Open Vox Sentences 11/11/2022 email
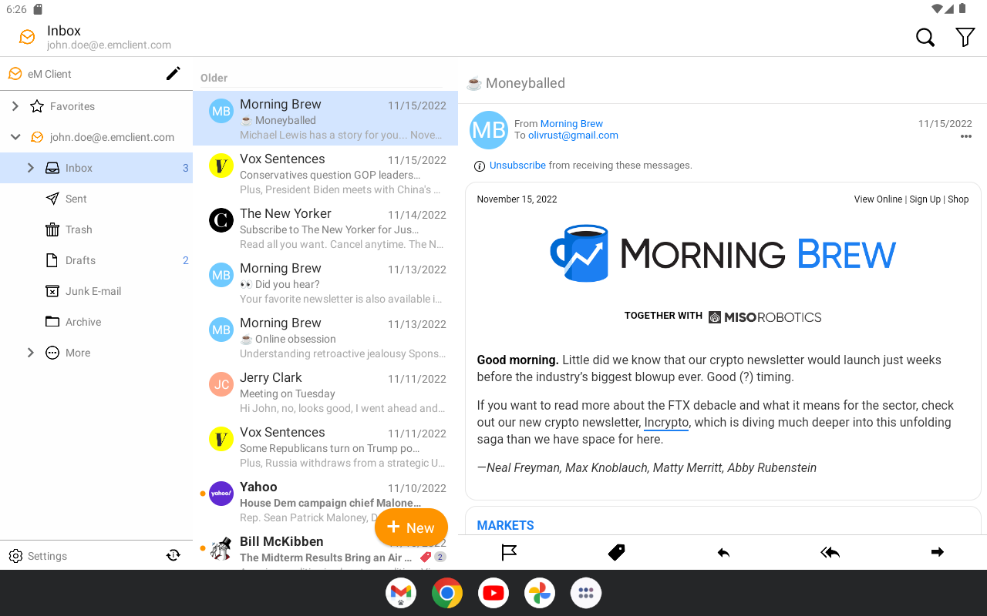 pyautogui.click(x=325, y=447)
